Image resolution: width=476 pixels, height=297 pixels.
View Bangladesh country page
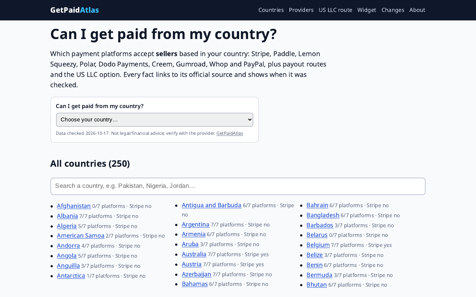pos(323,215)
